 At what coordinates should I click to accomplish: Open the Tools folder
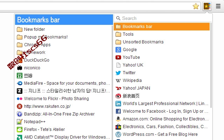click(x=162, y=34)
